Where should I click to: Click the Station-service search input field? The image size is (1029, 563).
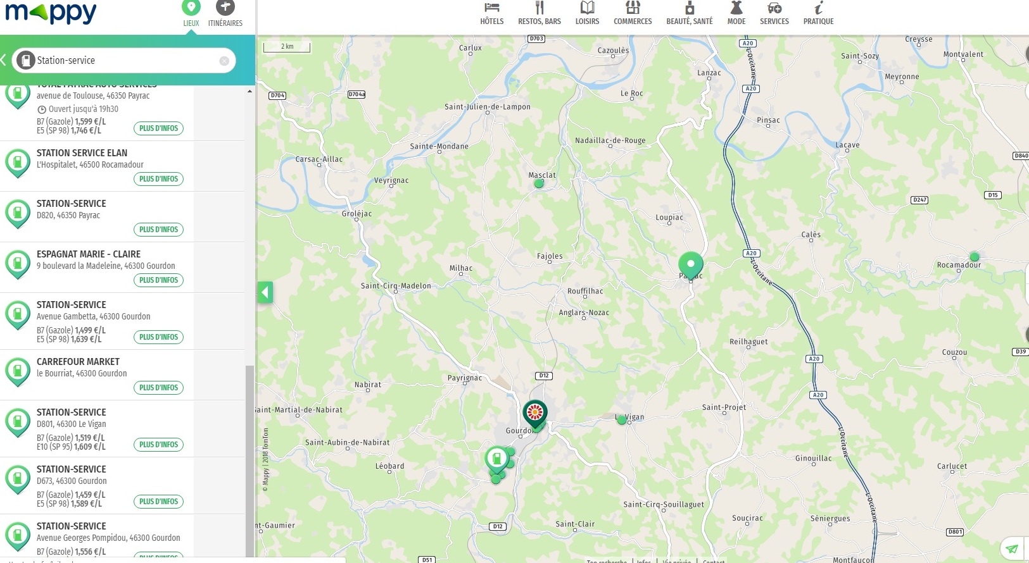click(123, 61)
